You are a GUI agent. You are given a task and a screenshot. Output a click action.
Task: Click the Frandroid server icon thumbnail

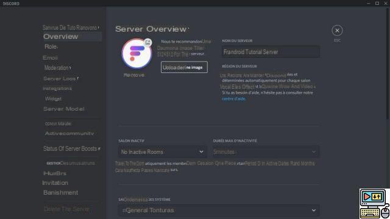point(136,54)
